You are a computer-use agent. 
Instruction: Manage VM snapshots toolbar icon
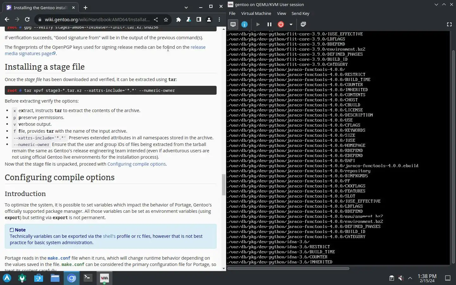point(303,24)
